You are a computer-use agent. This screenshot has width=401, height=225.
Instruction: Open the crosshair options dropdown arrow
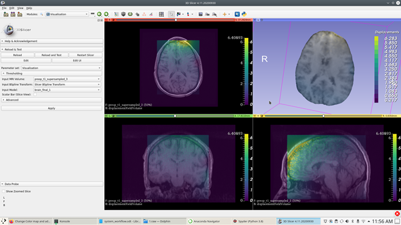tap(229, 14)
